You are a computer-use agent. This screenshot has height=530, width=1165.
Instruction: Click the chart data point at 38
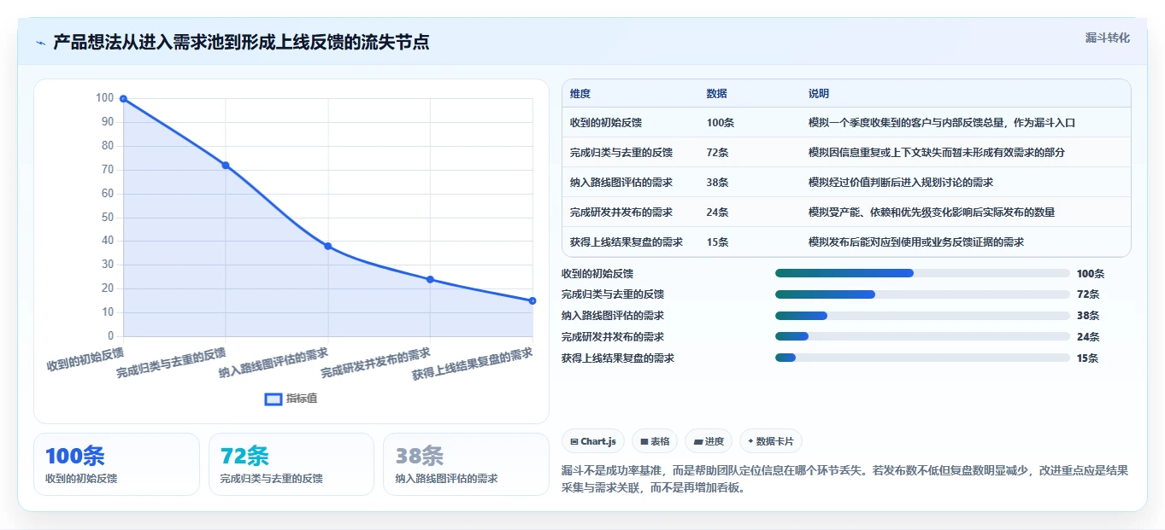[x=327, y=247]
